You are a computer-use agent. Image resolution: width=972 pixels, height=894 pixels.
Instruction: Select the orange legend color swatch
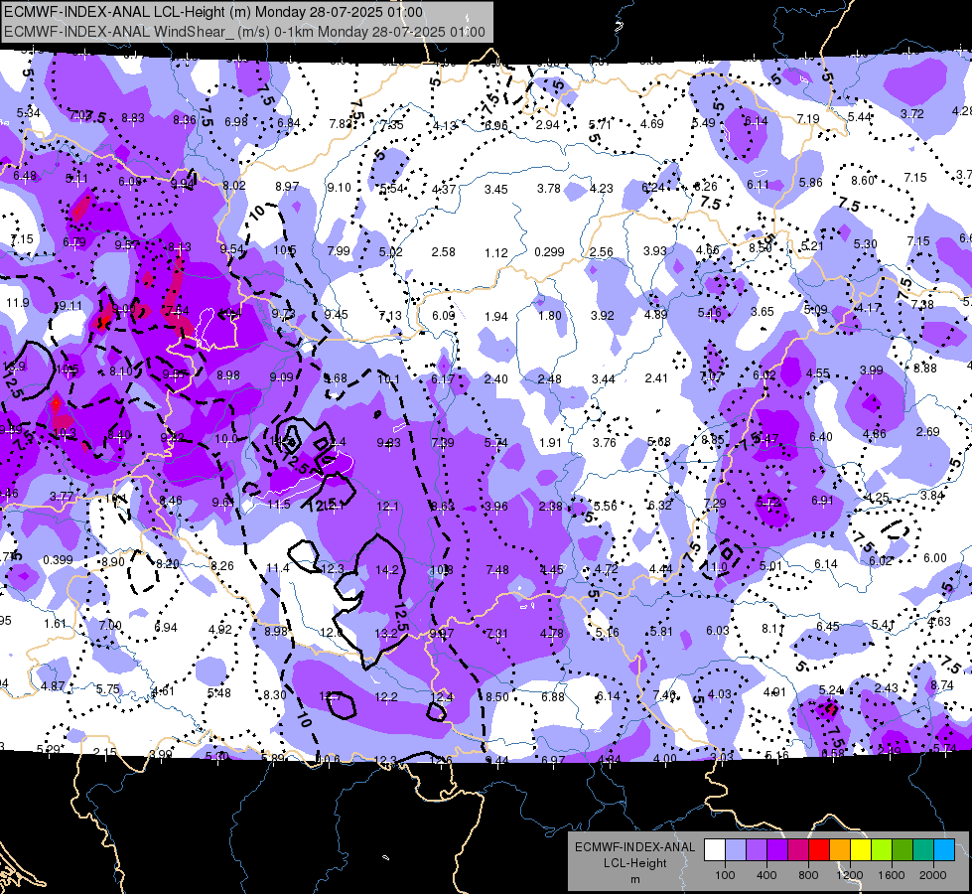(x=839, y=850)
